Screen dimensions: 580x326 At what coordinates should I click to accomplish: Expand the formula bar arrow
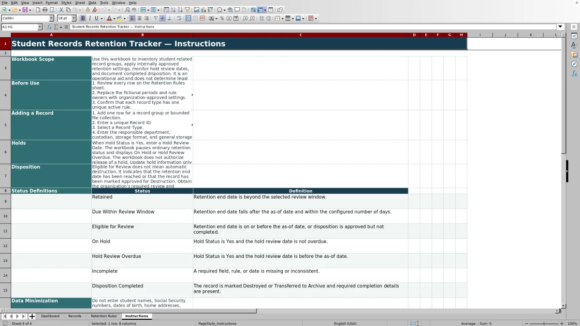[561, 27]
